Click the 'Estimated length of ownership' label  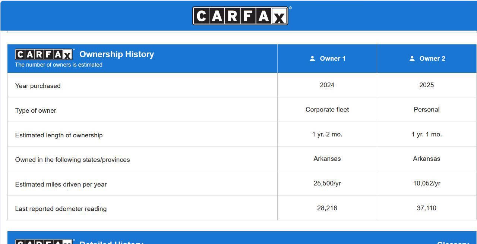pyautogui.click(x=59, y=135)
